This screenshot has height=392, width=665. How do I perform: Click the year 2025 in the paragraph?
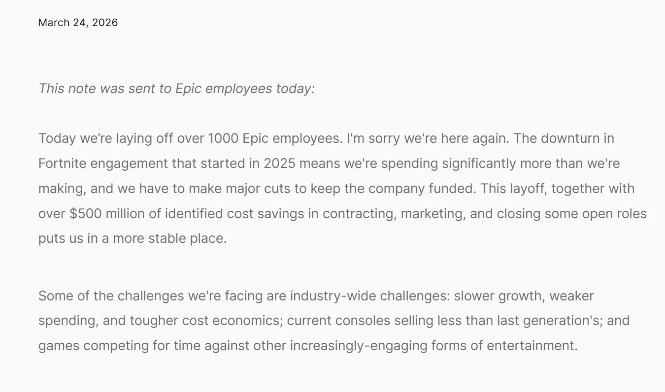tap(279, 163)
